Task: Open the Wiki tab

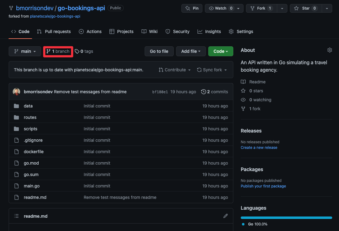Action: click(x=149, y=31)
